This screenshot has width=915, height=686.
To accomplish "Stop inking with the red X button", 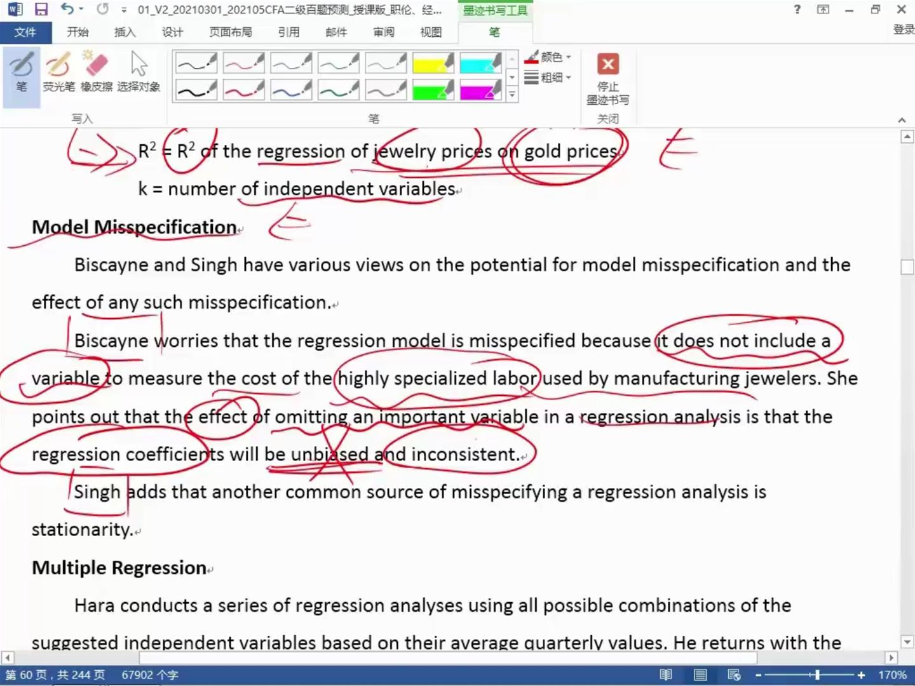I will pyautogui.click(x=607, y=65).
